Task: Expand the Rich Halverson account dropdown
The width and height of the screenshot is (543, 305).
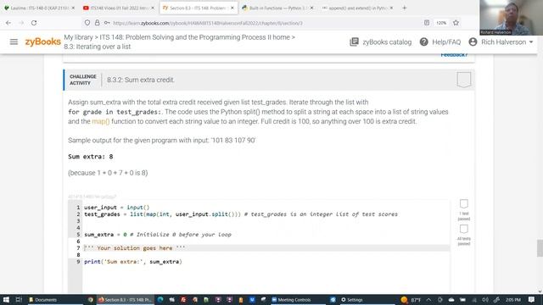Action: (x=531, y=42)
